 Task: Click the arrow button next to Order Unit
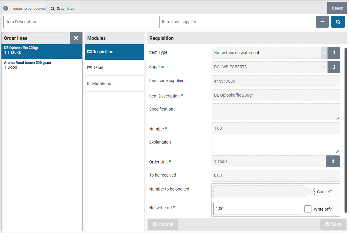click(333, 161)
